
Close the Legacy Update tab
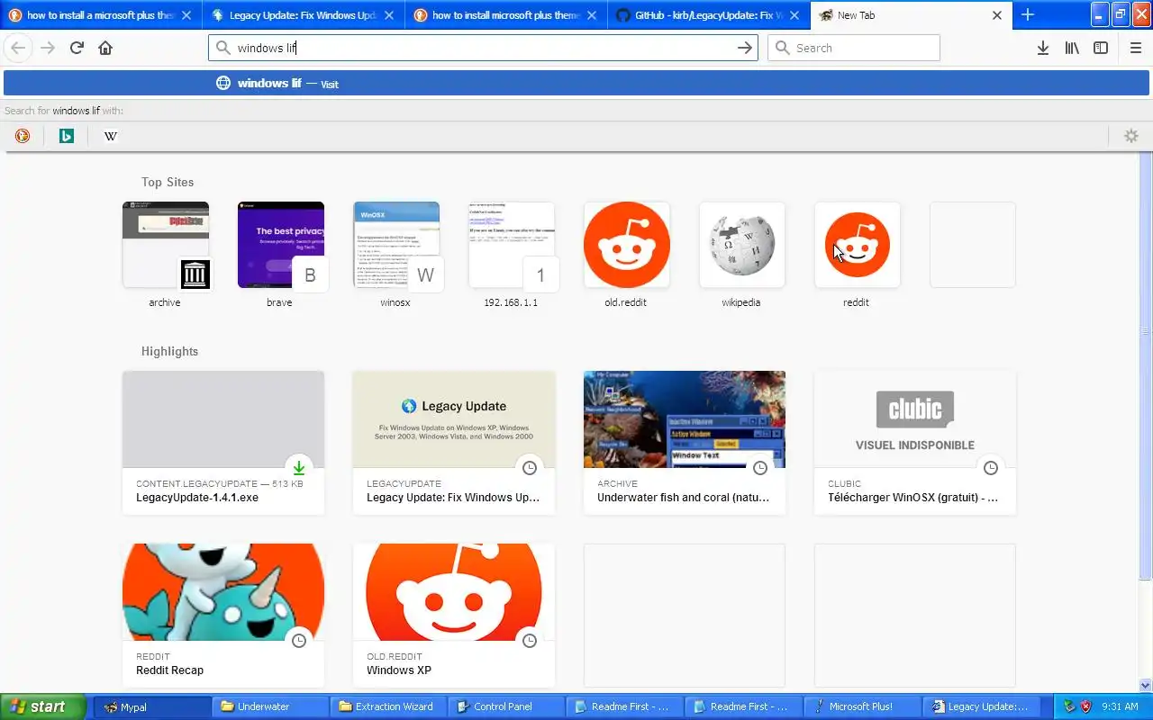[389, 15]
